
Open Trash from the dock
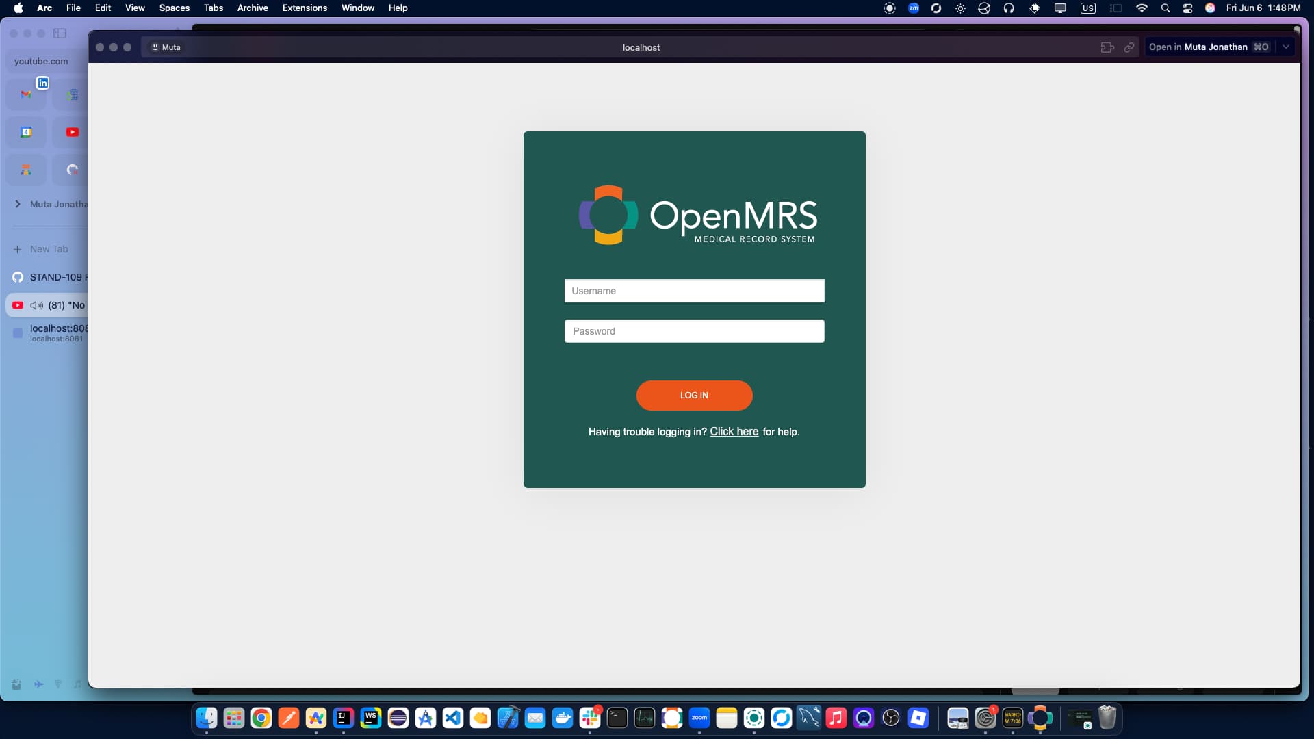(x=1107, y=718)
